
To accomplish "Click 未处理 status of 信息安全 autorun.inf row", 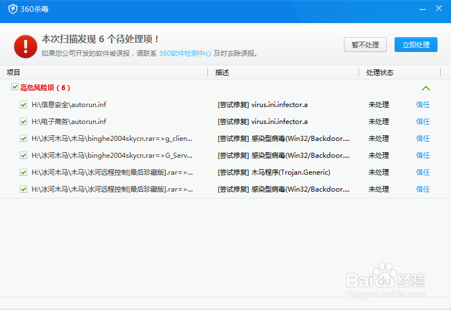I will coord(379,105).
